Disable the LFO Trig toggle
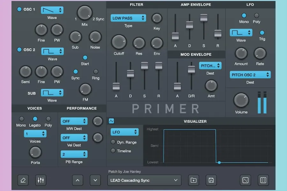 pos(262,32)
